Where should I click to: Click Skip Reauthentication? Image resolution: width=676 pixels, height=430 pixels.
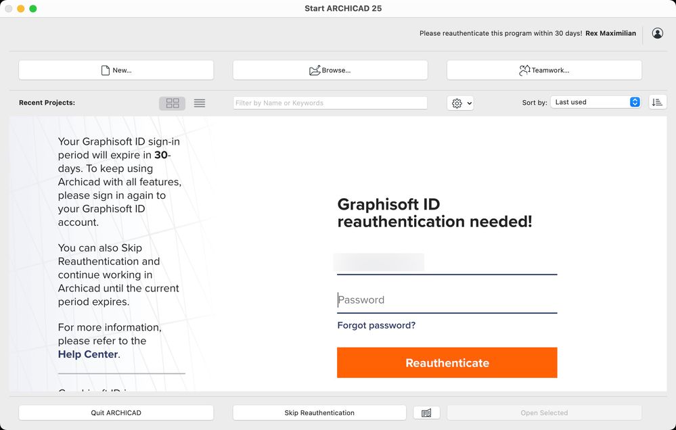pyautogui.click(x=319, y=412)
